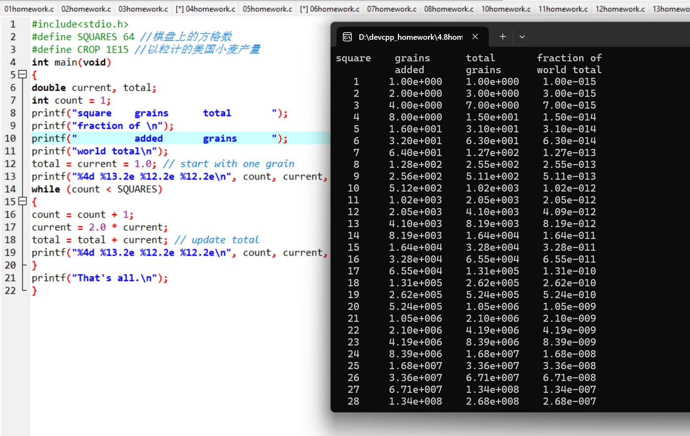The height and width of the screenshot is (436, 690).
Task: Click the "#include<stdio.h>" code line
Action: 80,24
